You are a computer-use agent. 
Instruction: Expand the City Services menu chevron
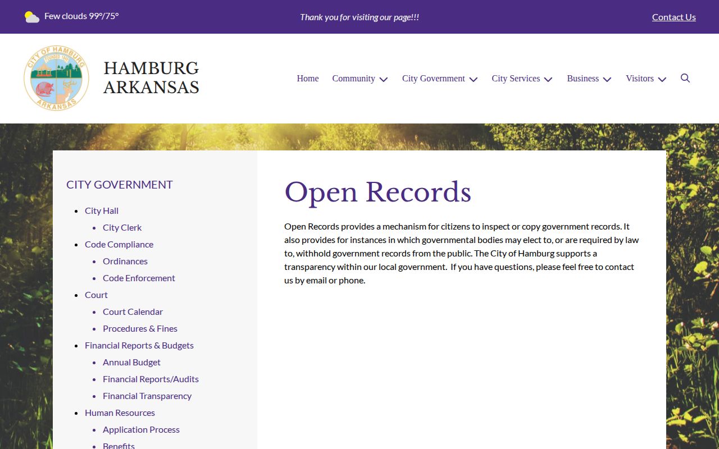548,79
